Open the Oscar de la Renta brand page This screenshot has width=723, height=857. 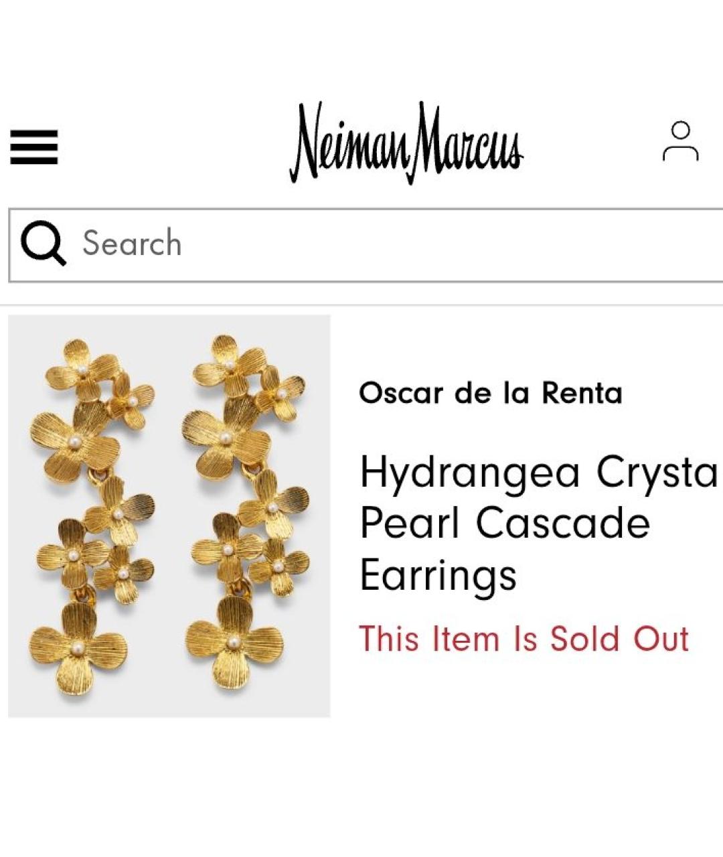tap(491, 394)
